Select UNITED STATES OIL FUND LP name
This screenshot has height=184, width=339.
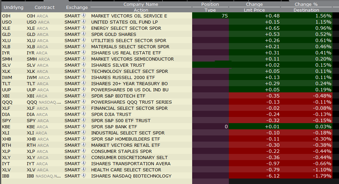pyautogui.click(x=124, y=22)
